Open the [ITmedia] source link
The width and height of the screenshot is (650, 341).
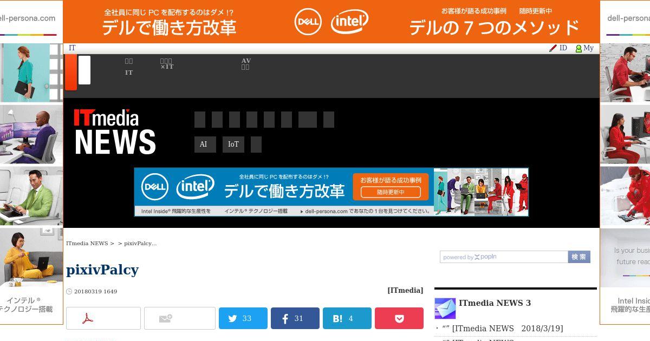pos(405,290)
